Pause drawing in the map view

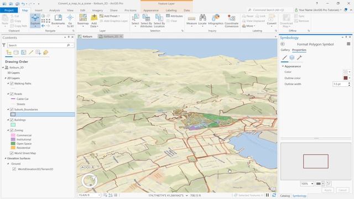click(267, 195)
